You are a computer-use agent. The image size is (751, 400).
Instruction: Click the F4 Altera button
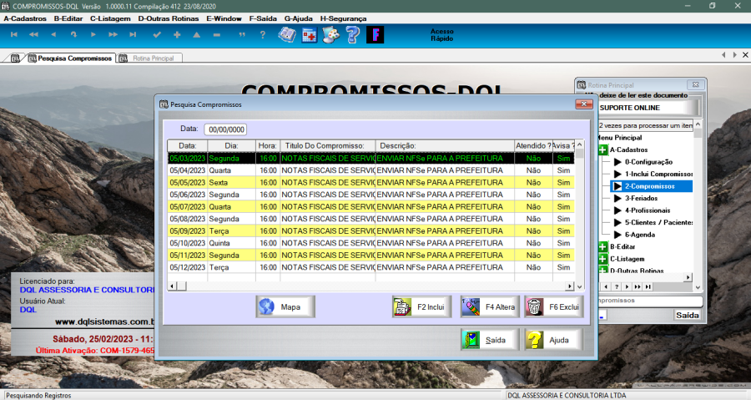(490, 306)
